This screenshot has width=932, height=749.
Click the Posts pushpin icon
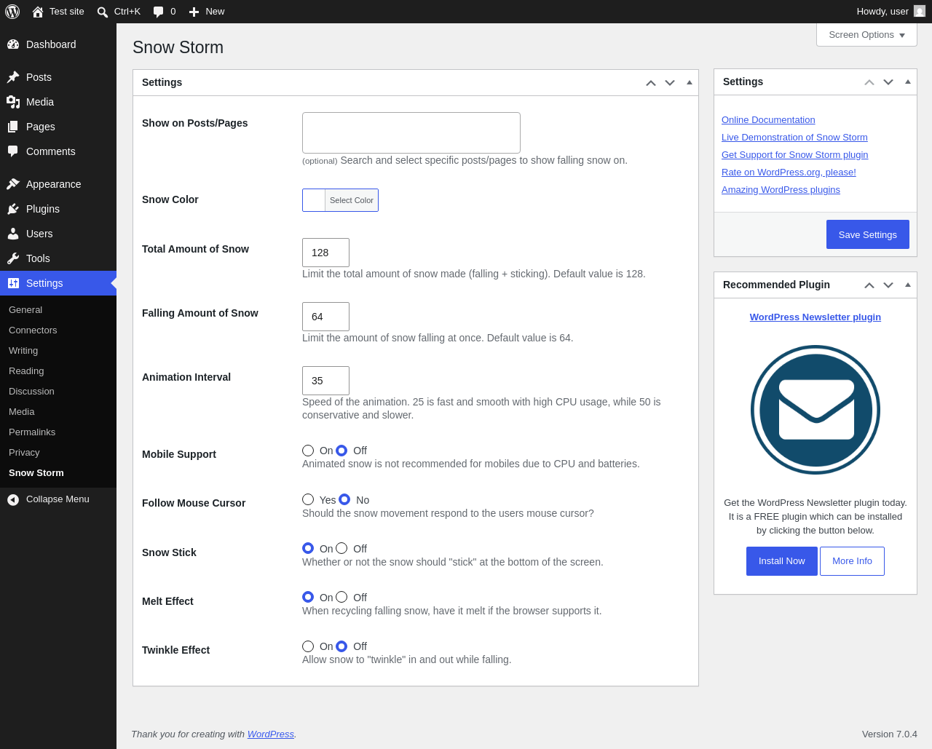[13, 77]
